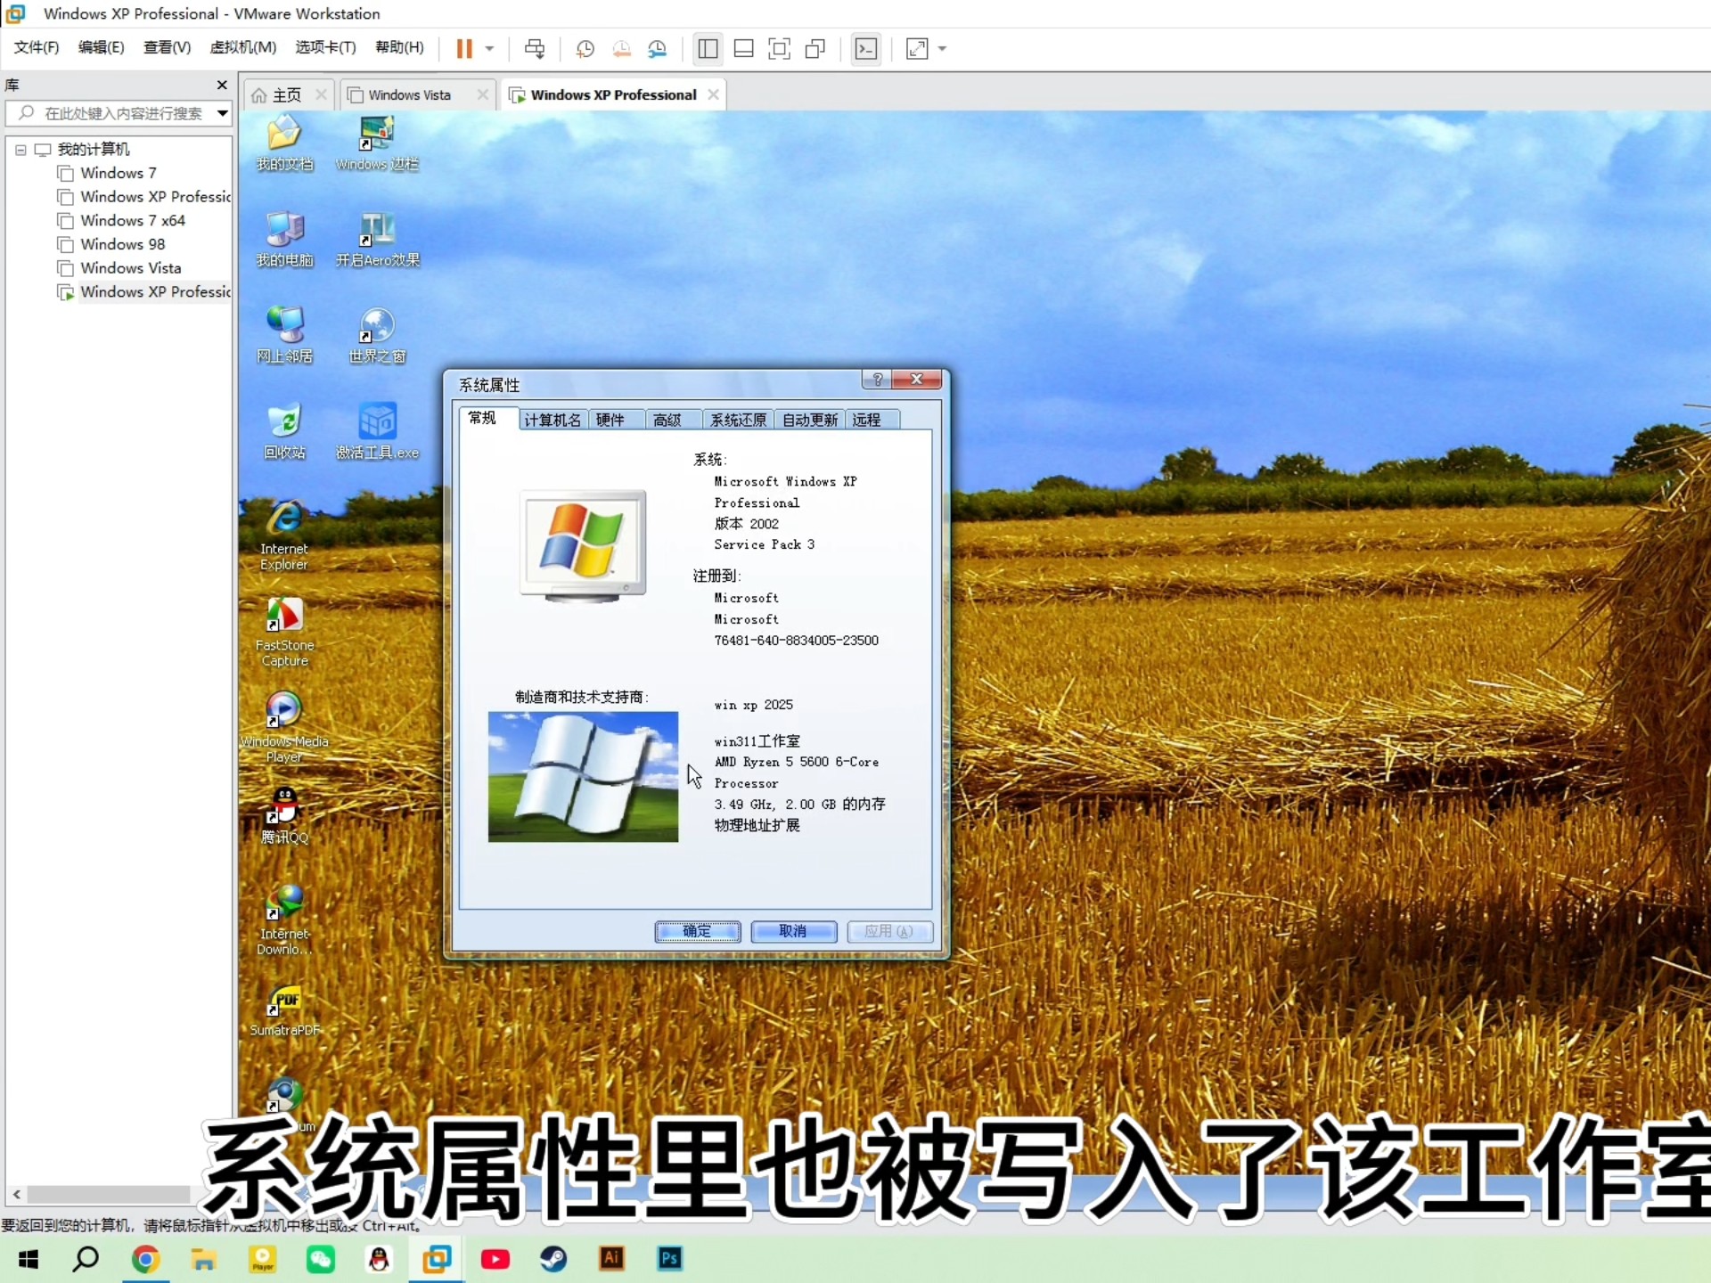
Task: Switch to the Windows Vista tab
Action: [410, 94]
